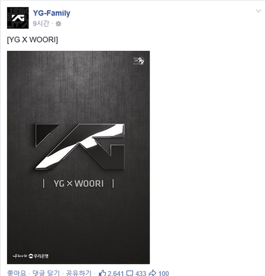Open the post timestamp 9시간
The image size is (265, 276).
point(41,24)
